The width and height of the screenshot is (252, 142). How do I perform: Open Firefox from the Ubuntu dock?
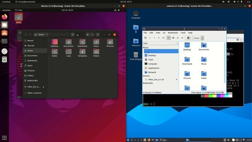(4, 17)
